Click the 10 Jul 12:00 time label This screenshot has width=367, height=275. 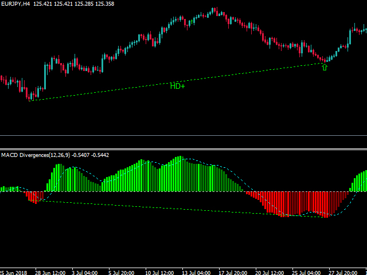(159, 273)
